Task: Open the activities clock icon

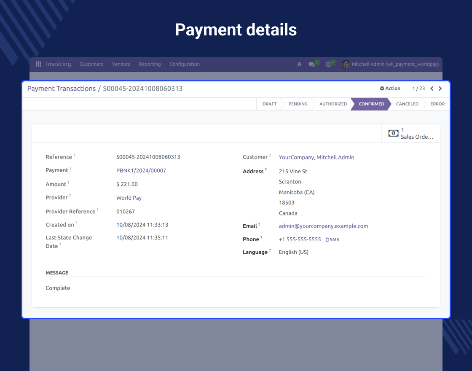Action: coord(328,64)
